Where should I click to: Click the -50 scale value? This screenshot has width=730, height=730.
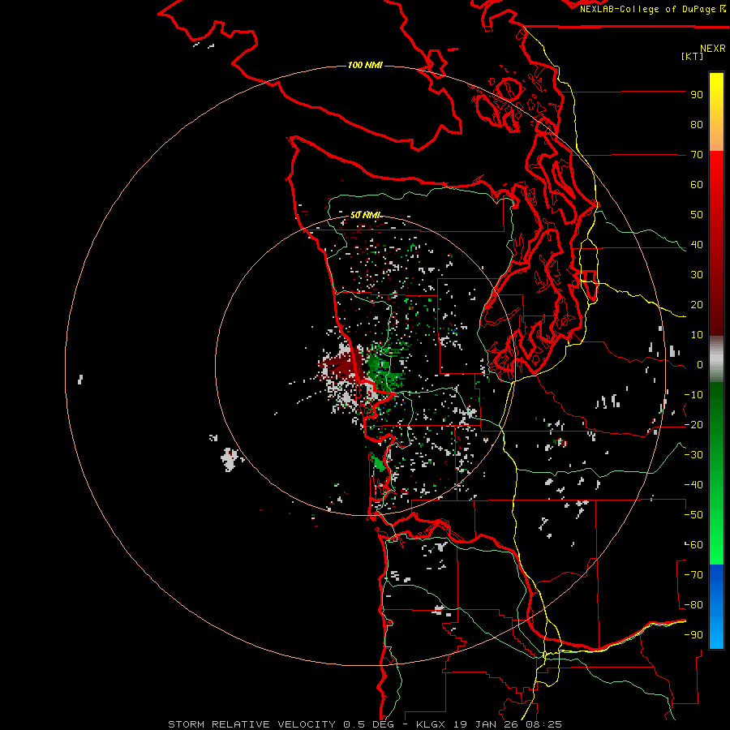(x=693, y=515)
